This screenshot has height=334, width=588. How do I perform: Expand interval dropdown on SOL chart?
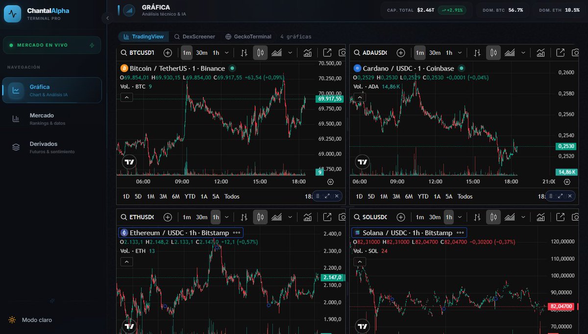[460, 217]
